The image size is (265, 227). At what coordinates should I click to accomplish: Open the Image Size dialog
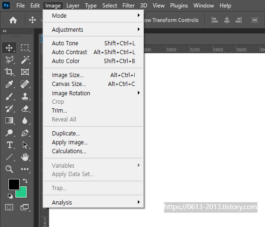tap(93, 75)
